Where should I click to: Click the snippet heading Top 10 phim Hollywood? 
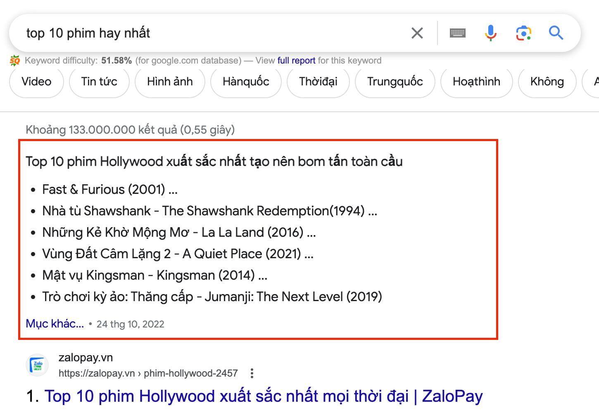click(x=214, y=161)
